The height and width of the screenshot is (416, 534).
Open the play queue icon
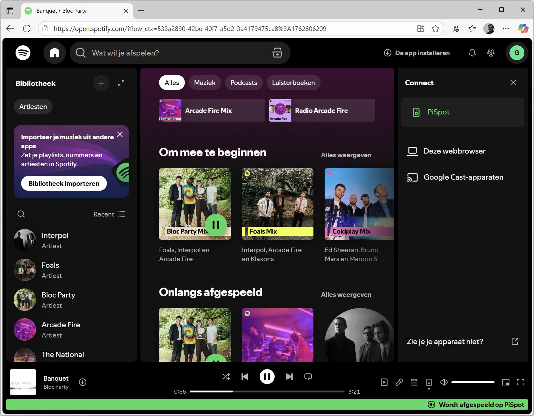[x=414, y=382]
